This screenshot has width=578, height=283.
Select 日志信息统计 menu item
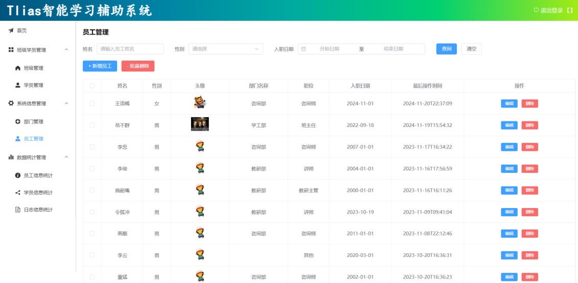[x=38, y=210]
